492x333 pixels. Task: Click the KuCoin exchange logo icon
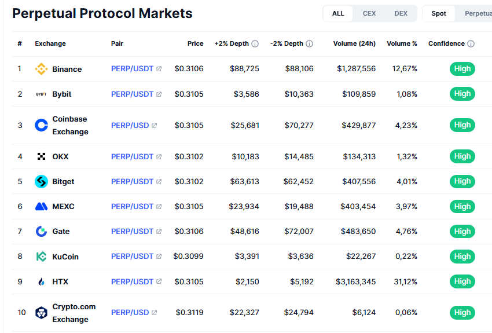[x=41, y=257]
